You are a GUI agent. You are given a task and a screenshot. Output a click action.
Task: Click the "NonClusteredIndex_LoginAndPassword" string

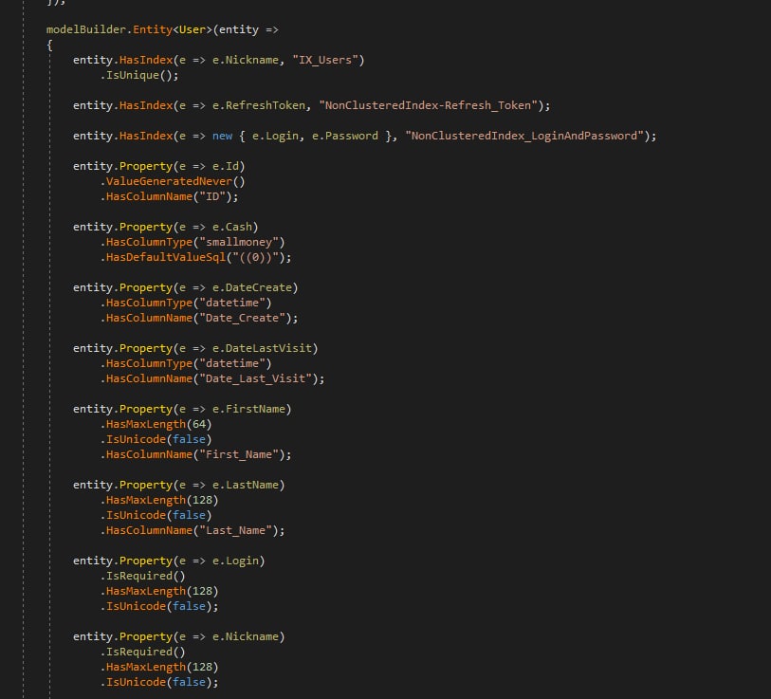(x=524, y=136)
